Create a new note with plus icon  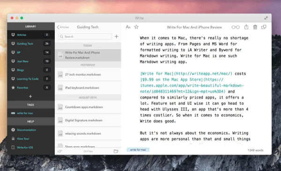pyautogui.click(x=116, y=37)
